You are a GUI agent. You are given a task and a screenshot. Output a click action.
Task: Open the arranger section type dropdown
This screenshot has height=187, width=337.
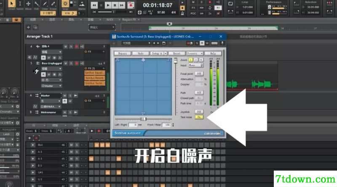pyautogui.click(x=102, y=27)
